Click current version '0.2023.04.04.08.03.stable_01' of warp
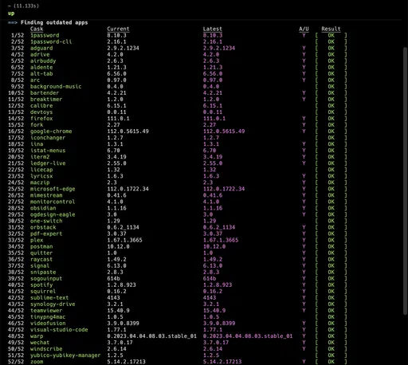Screen dimensions: 408x365 [x=151, y=336]
